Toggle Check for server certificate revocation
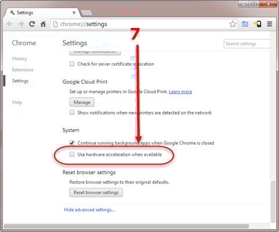The height and width of the screenshot is (232, 279). 72,64
